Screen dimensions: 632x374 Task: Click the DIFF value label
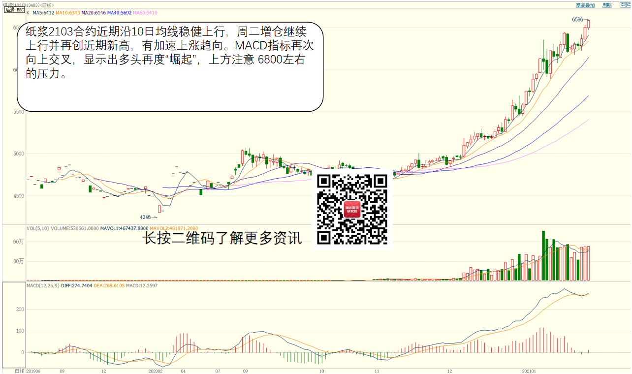click(x=77, y=285)
